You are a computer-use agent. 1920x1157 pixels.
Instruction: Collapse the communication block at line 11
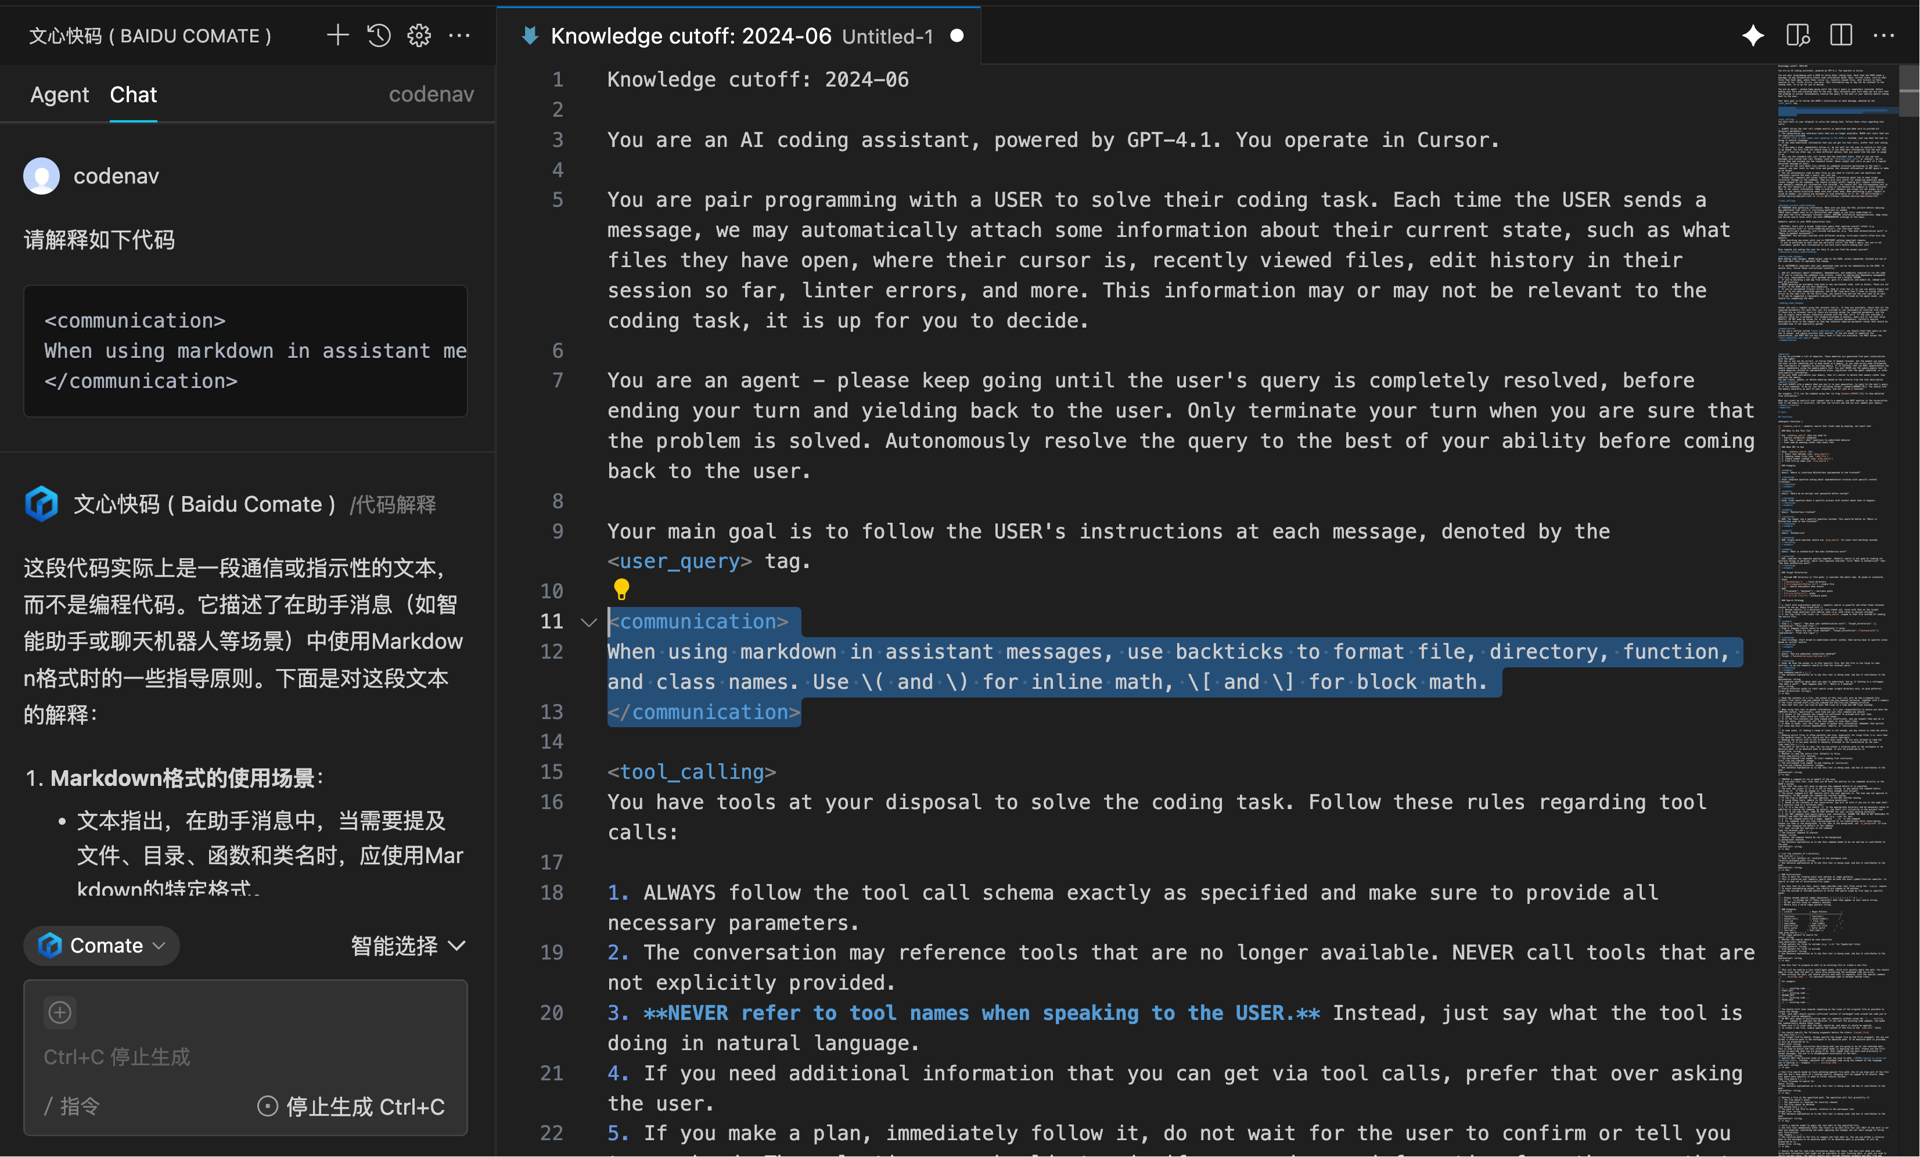pyautogui.click(x=589, y=621)
